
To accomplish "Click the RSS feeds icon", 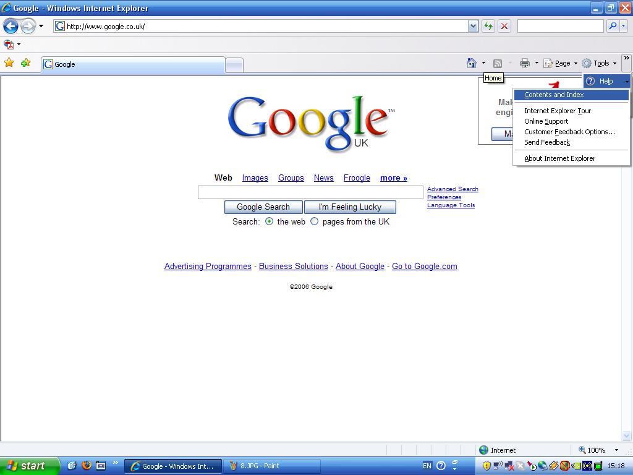I will [498, 64].
